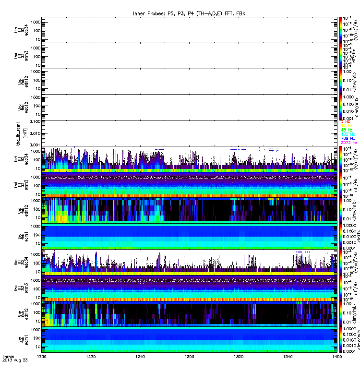Click the 'the fbk scm1' panel label
Viewport: 360px width, 384px height.
(x=23, y=340)
